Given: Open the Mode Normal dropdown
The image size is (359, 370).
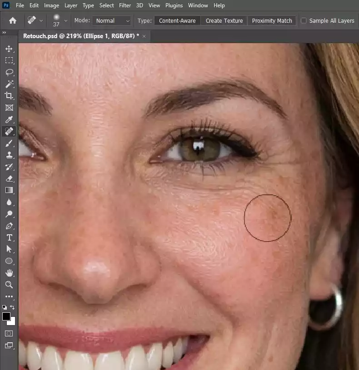Looking at the screenshot, I should [x=112, y=21].
